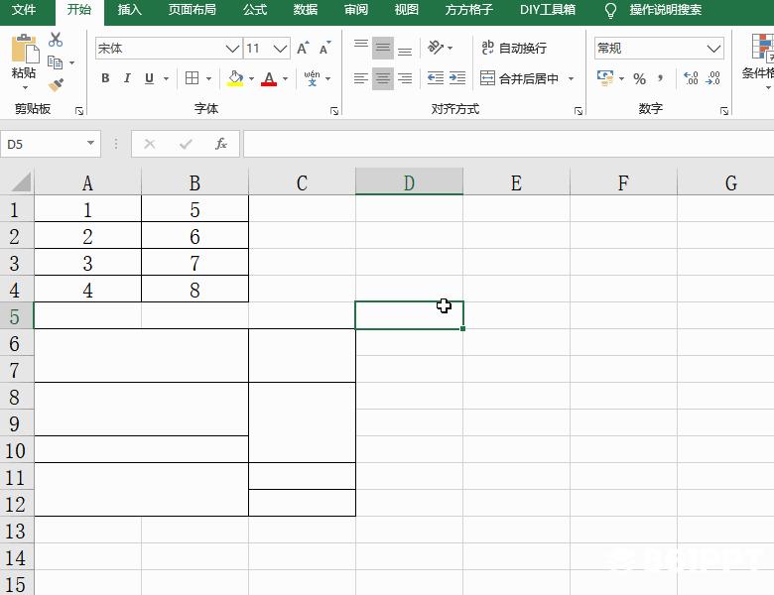Open the borders dropdown arrow
Viewport: 774px width, 595px height.
click(208, 78)
